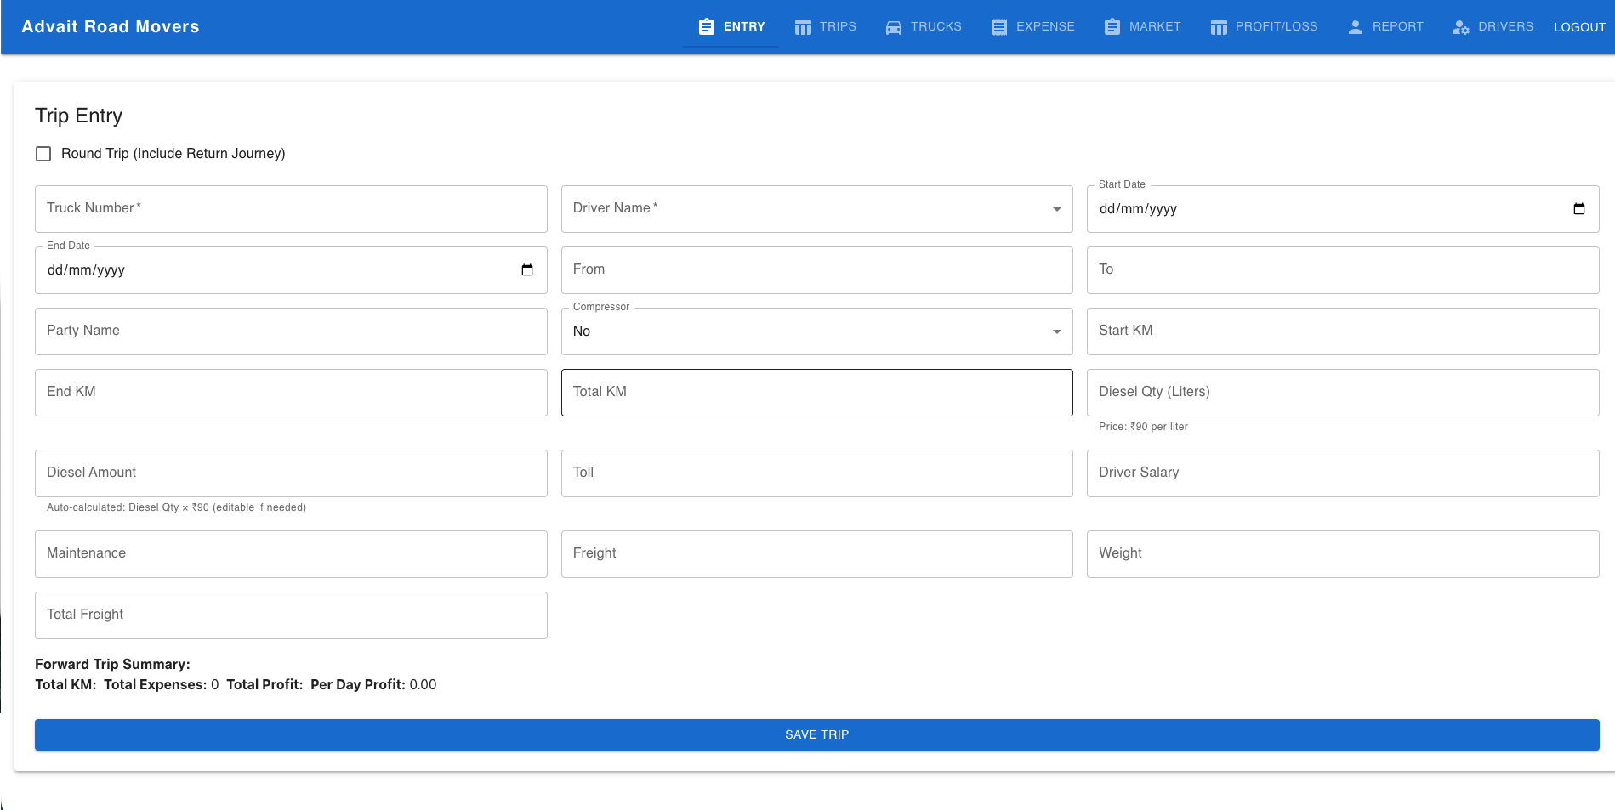Click the table icon beside PROFIT/LOSS
The image size is (1615, 810).
coord(1218,27)
